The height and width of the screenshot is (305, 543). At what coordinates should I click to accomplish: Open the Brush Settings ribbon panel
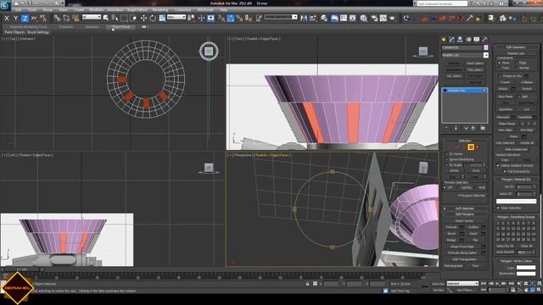pyautogui.click(x=38, y=32)
